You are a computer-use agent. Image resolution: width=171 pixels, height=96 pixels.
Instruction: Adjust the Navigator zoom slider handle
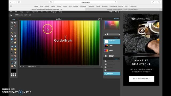coord(107,34)
